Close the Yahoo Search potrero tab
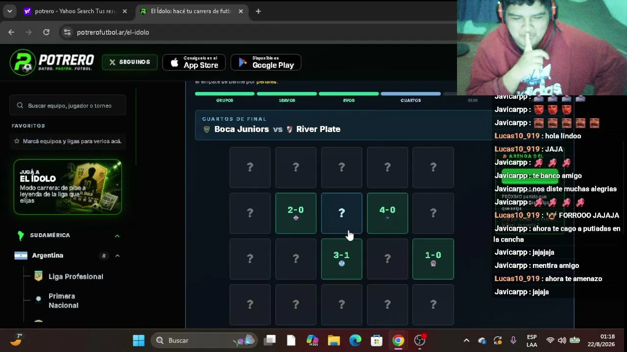The image size is (627, 352). click(x=124, y=11)
